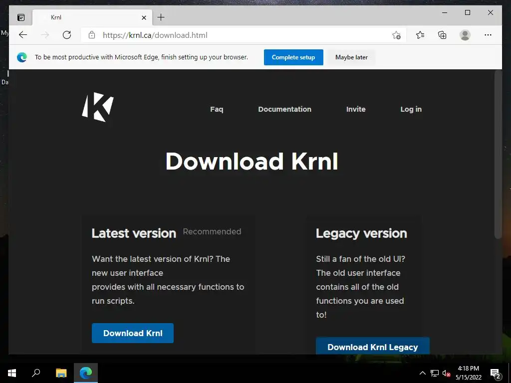Open the tab actions menu icon

tap(21, 17)
